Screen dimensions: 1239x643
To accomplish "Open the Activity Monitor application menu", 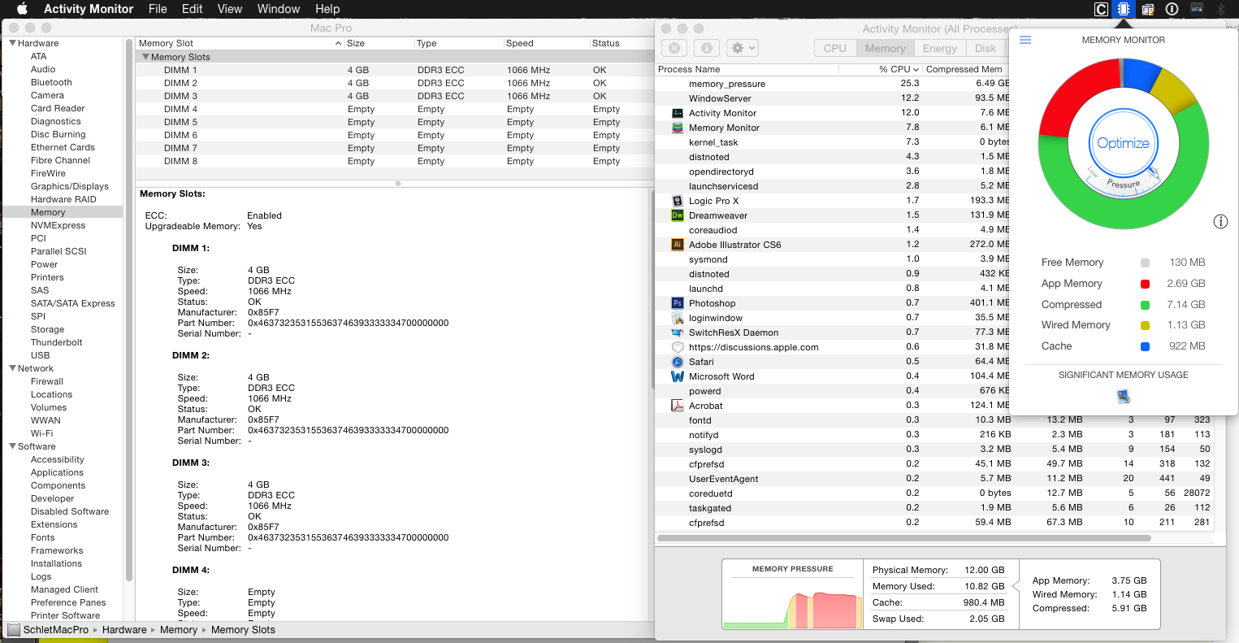I will coord(89,9).
